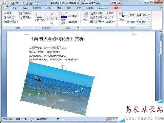This screenshot has height=123, width=164.
Task: Switch to the 加载项 Add-ins tab
Action: pyautogui.click(x=90, y=8)
